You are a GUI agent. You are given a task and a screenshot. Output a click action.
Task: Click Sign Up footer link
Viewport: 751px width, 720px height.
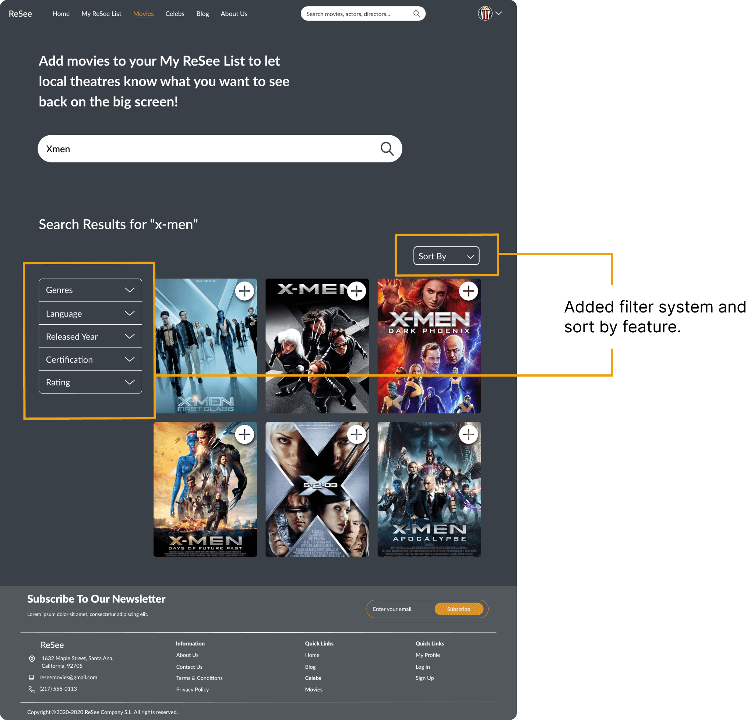[424, 678]
